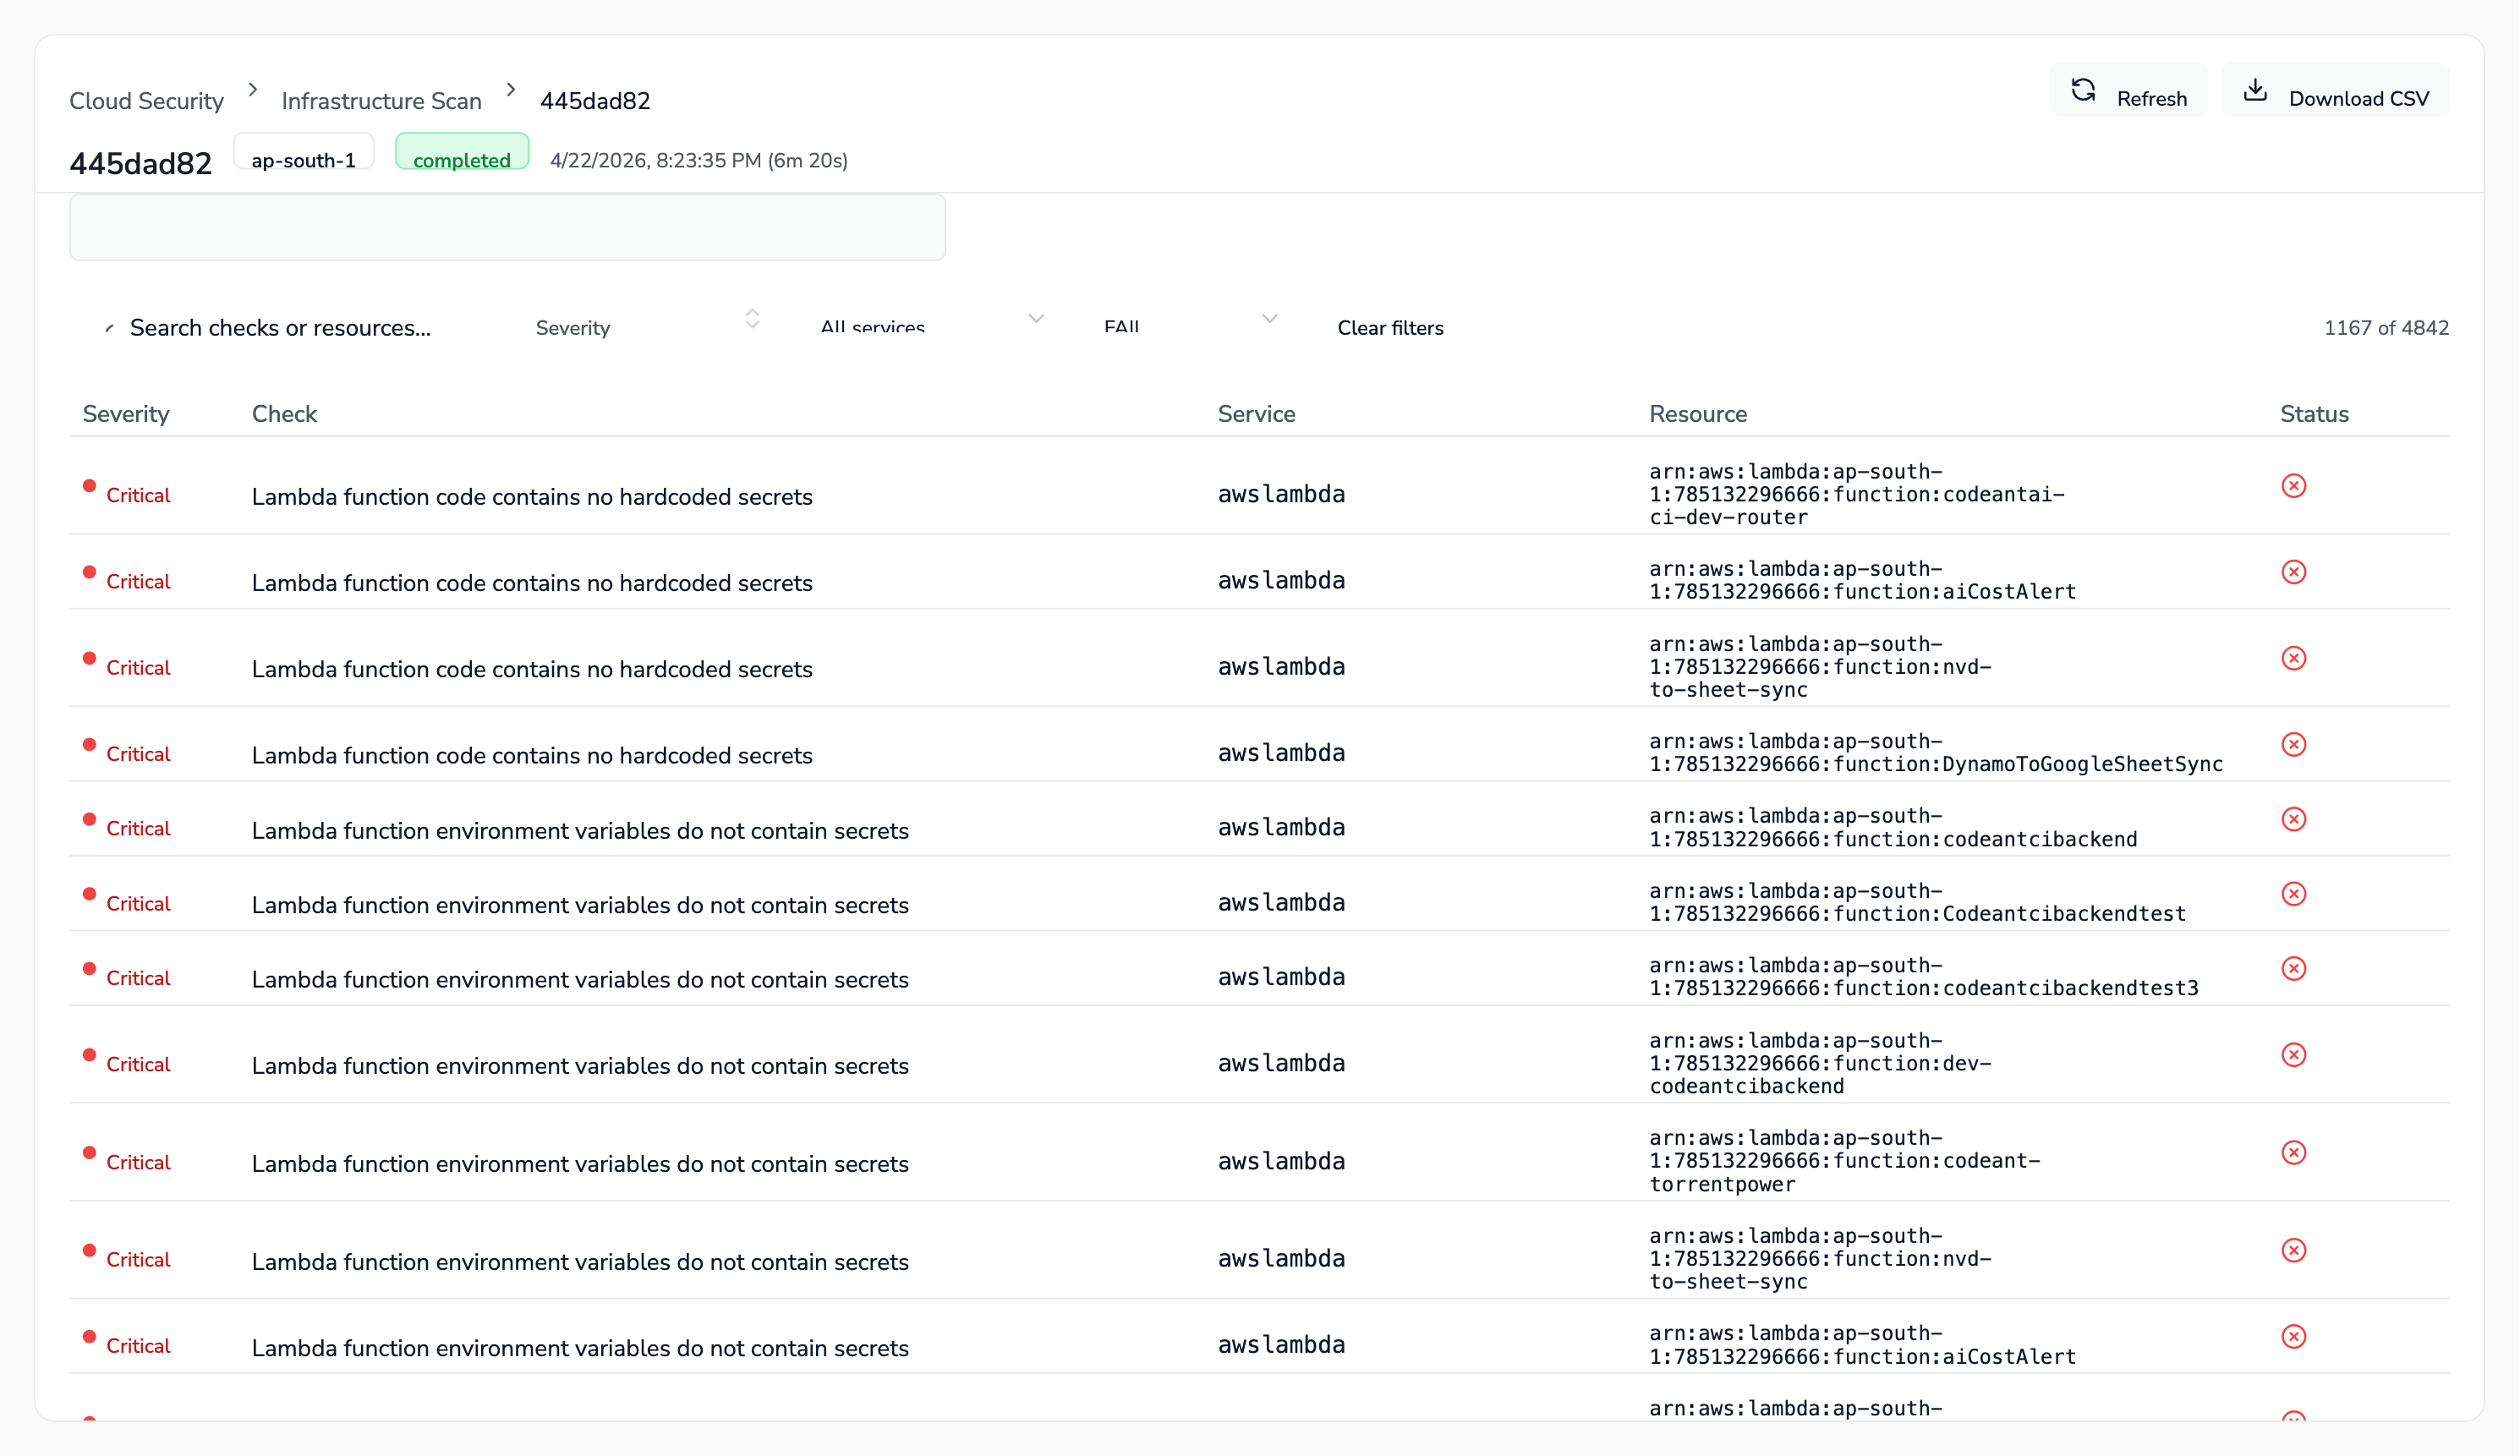Select the Codeantcibackendtest environment variables row
Image resolution: width=2520 pixels, height=1456 pixels.
[580, 904]
